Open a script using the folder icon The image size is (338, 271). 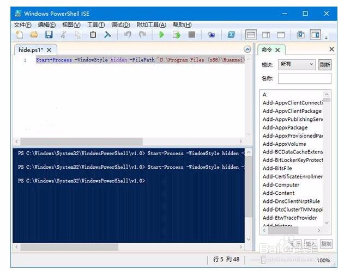(34, 35)
